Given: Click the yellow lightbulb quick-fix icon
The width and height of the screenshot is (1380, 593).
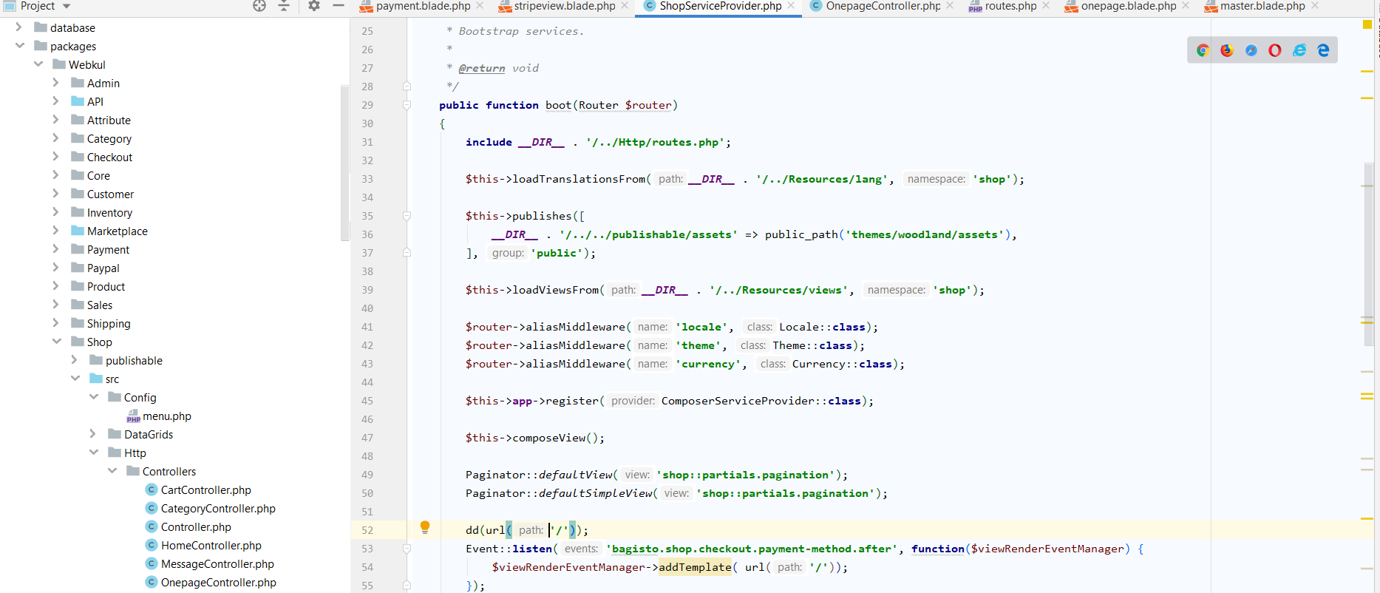Looking at the screenshot, I should [x=425, y=527].
